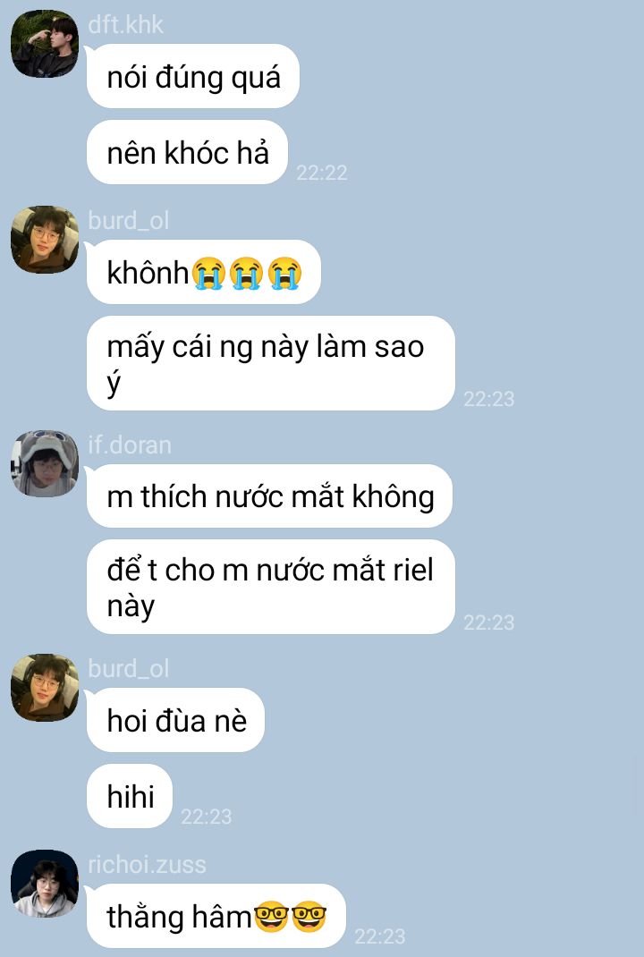Click the username if.doran
The height and width of the screenshot is (957, 644).
(130, 445)
